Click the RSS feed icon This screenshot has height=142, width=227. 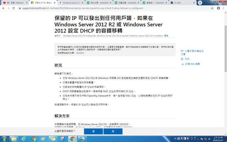183,64
